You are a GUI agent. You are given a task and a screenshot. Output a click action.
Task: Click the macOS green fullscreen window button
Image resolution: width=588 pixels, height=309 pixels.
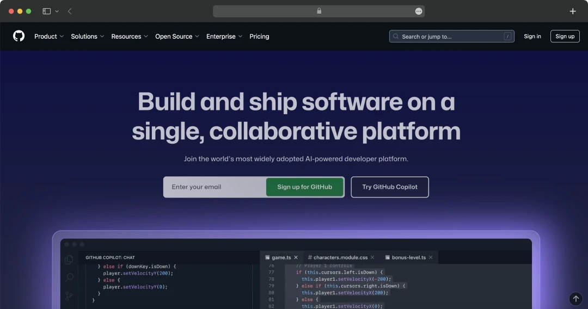click(28, 11)
